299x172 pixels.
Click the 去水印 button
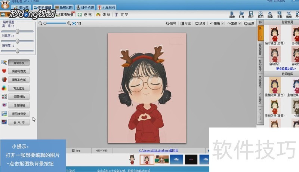19,122
